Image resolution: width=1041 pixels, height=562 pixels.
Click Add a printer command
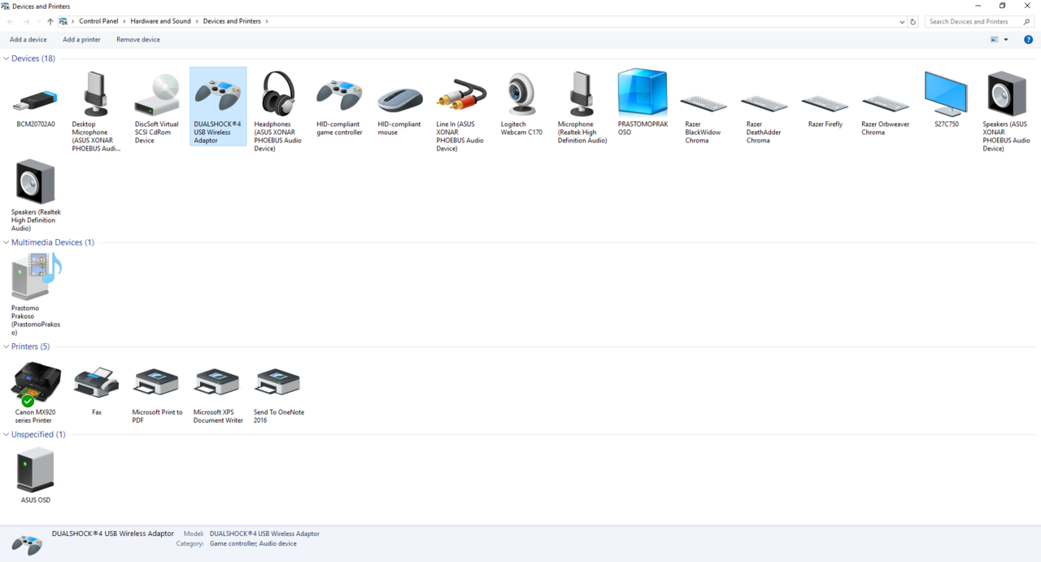click(82, 40)
